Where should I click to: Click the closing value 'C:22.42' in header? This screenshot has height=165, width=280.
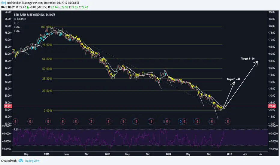tap(83, 7)
